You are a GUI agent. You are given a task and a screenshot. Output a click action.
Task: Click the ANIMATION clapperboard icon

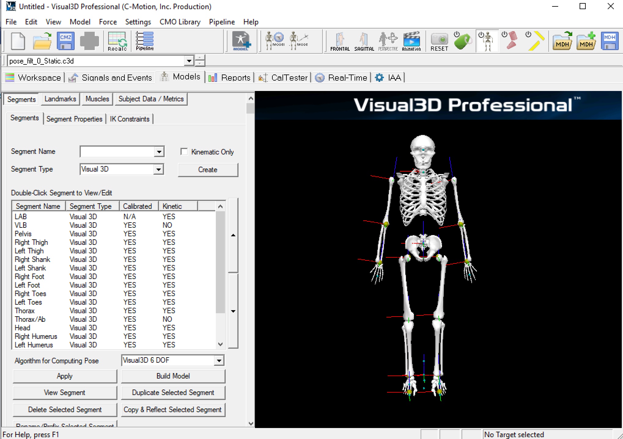[411, 42]
